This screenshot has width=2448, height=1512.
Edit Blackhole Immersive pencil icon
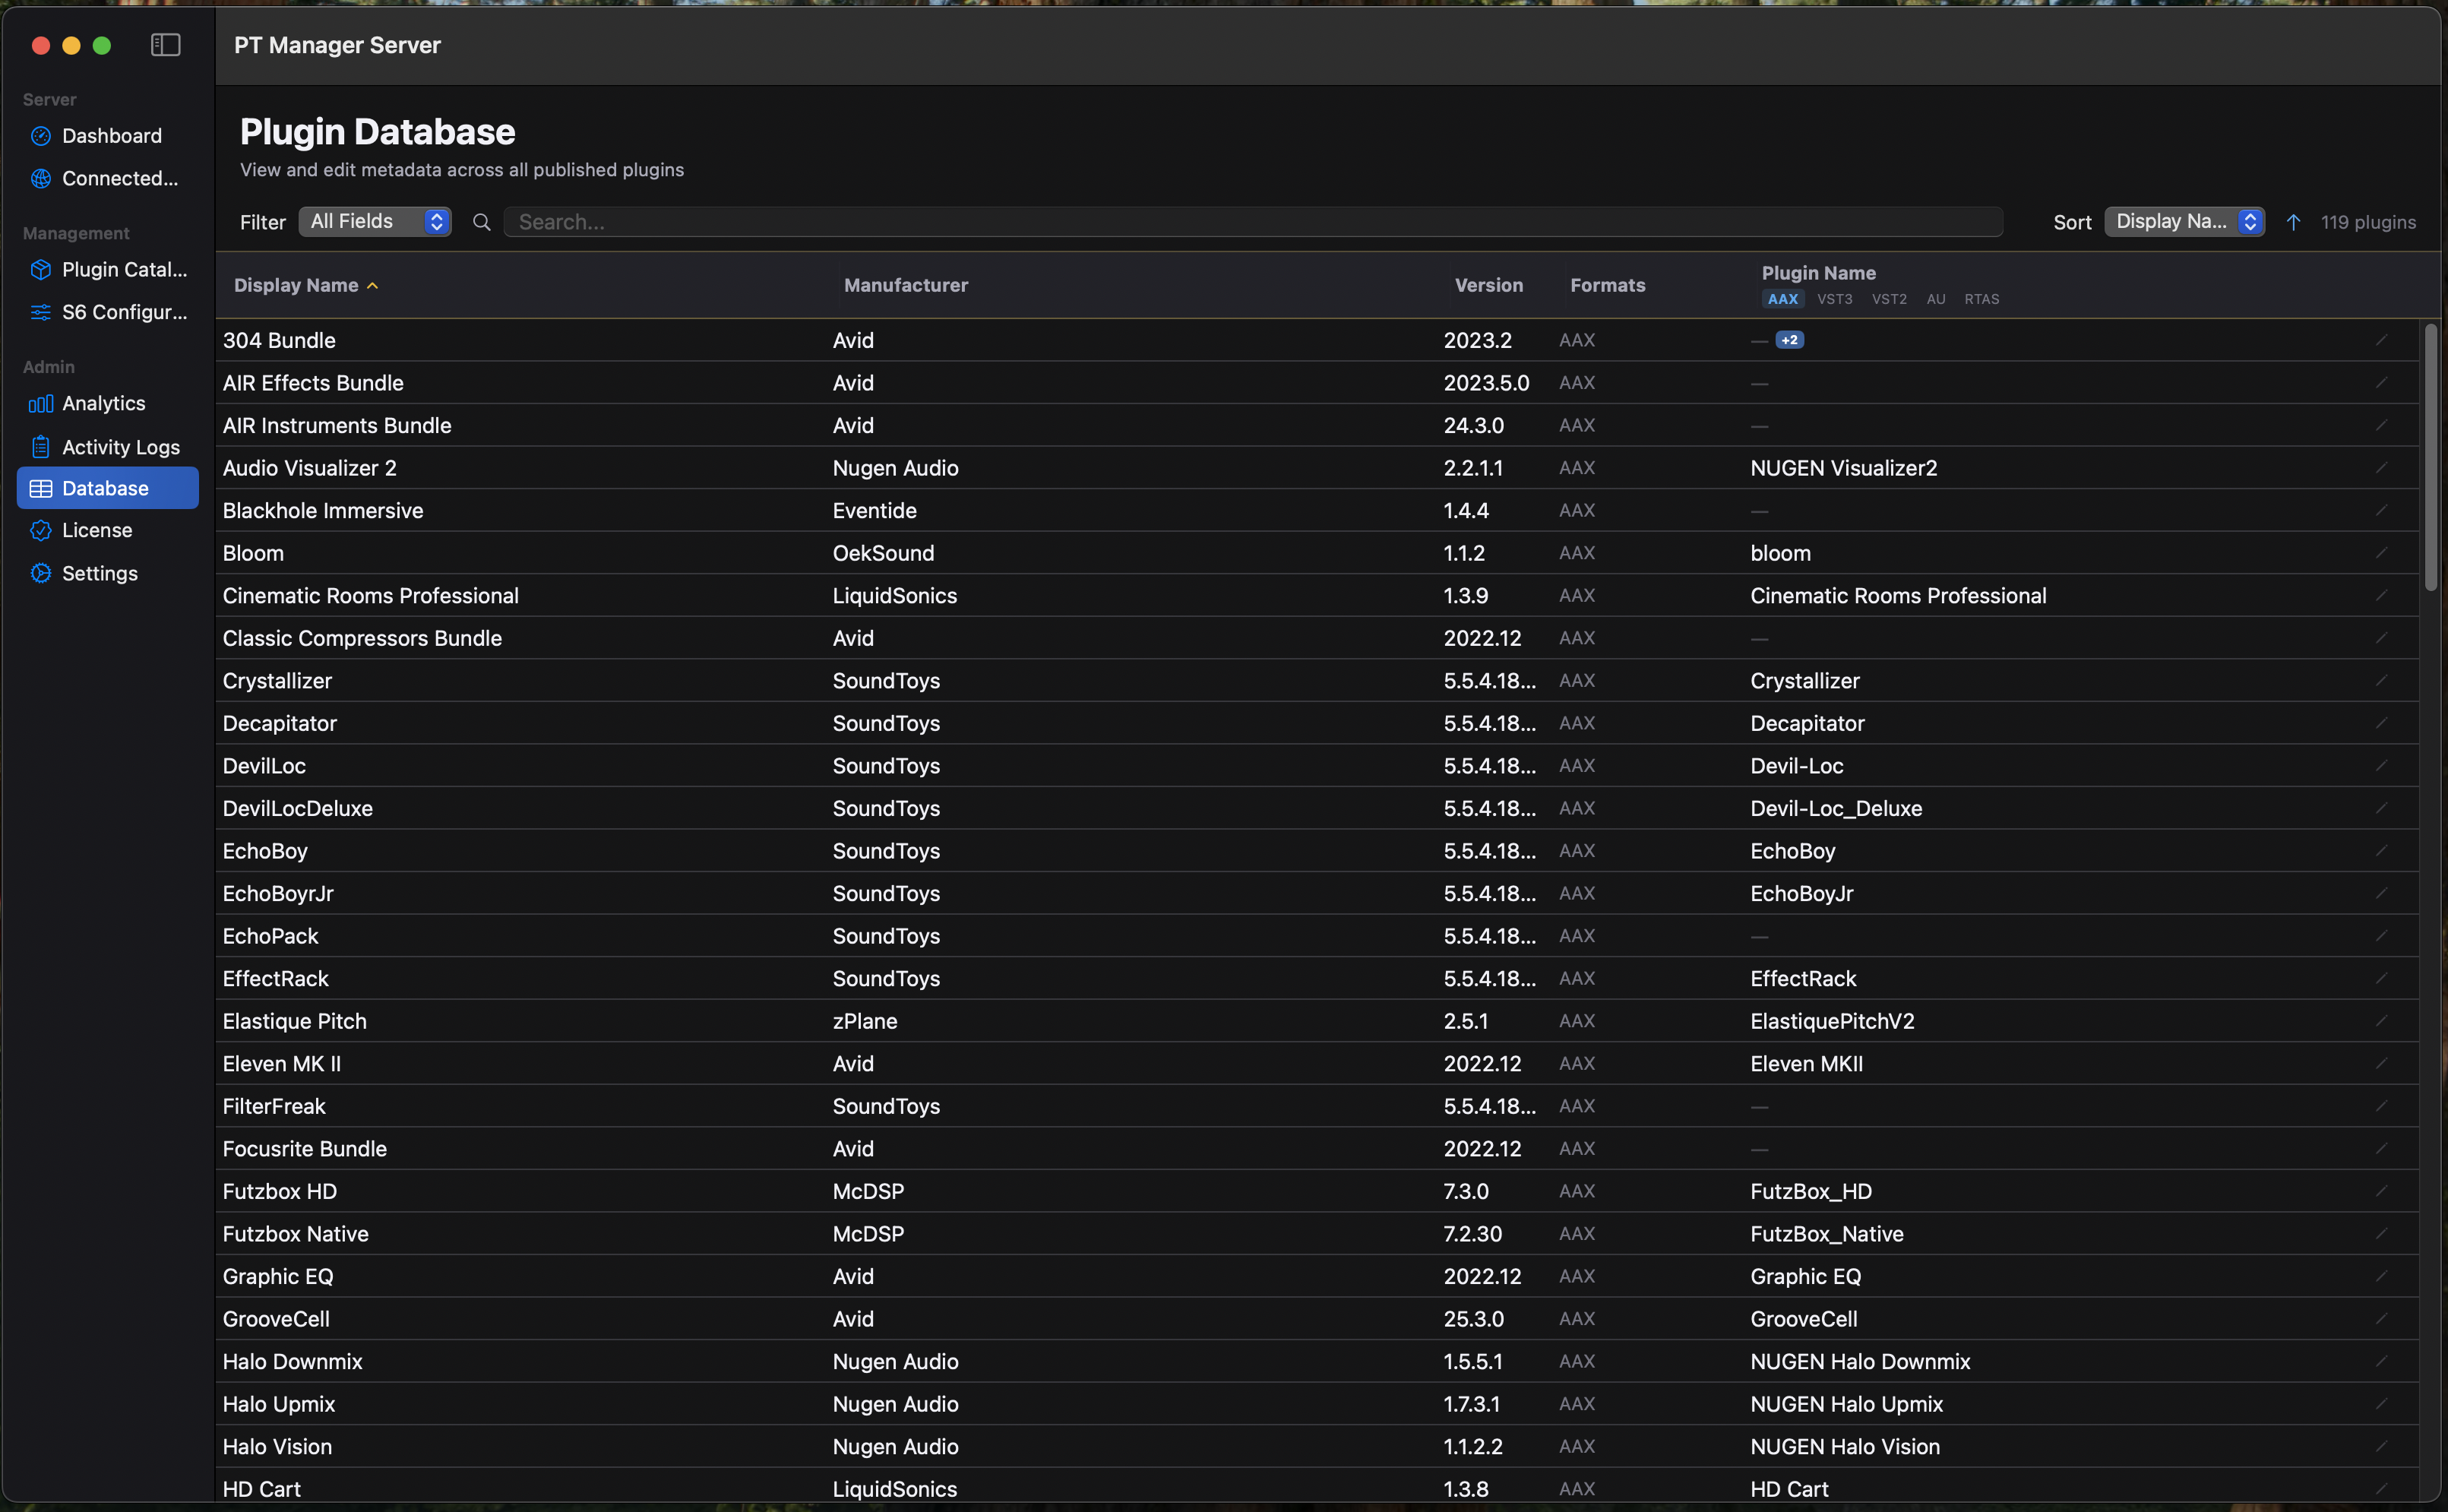[2381, 511]
